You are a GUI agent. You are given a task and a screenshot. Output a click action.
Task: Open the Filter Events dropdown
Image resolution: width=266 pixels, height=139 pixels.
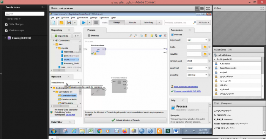(13, 19)
